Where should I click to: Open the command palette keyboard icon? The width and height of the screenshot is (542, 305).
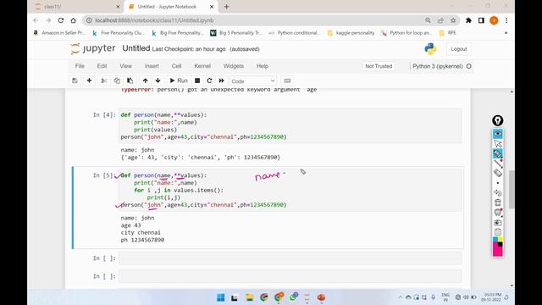(x=287, y=80)
